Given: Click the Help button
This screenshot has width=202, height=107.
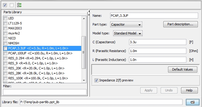Looking at the screenshot, I should [x=189, y=91].
